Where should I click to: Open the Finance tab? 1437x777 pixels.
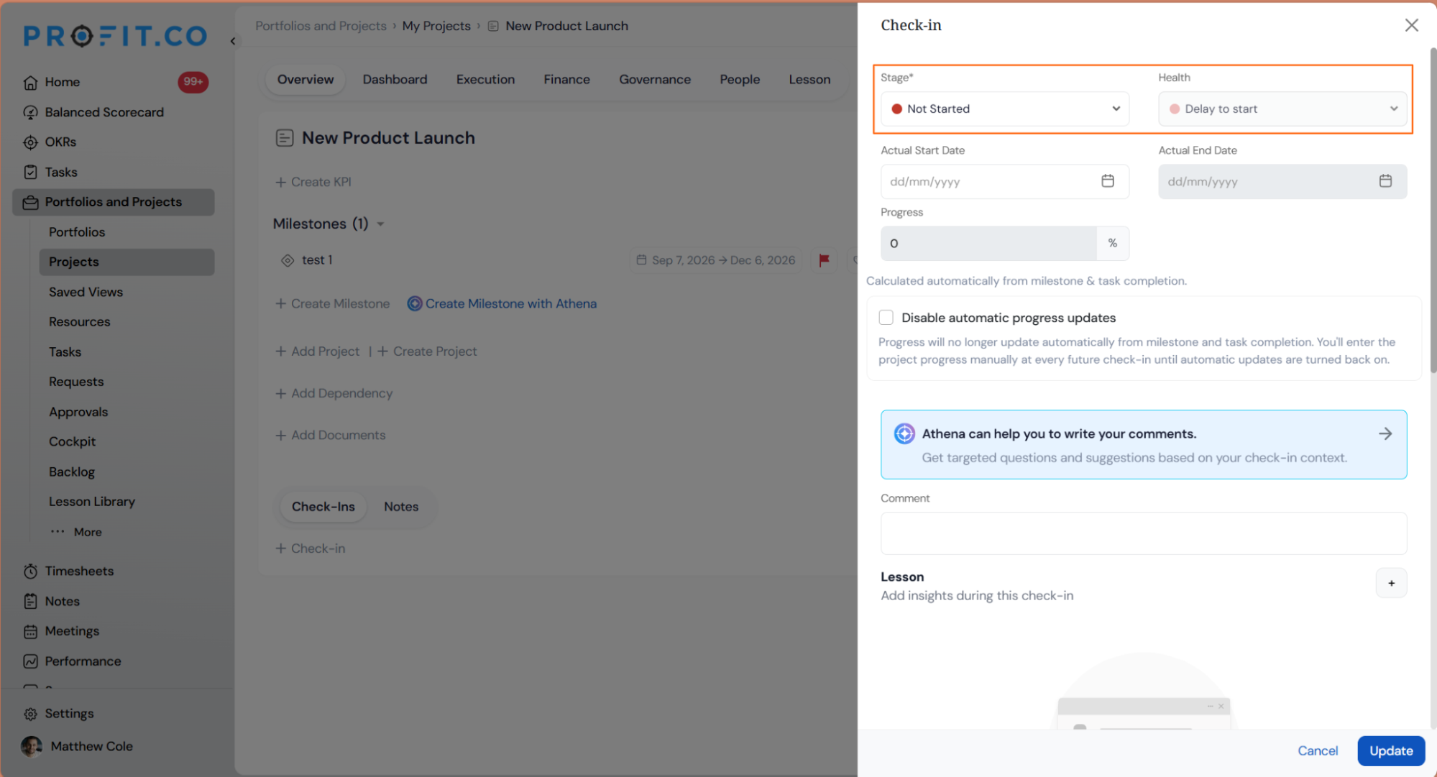pos(566,80)
